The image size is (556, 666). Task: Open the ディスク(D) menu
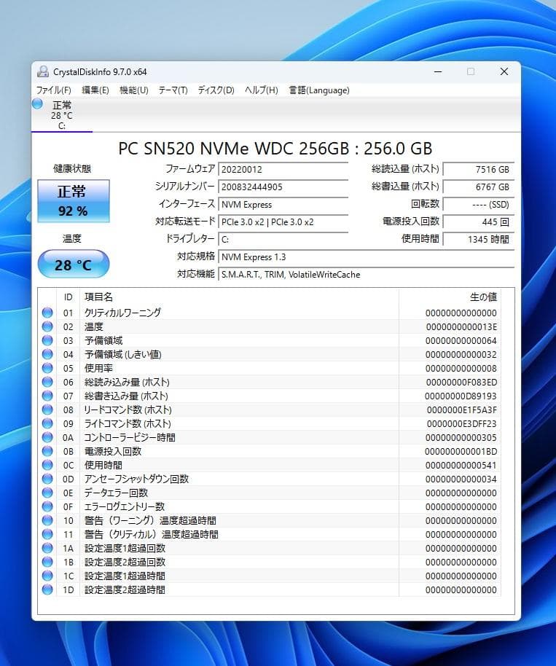click(x=216, y=90)
